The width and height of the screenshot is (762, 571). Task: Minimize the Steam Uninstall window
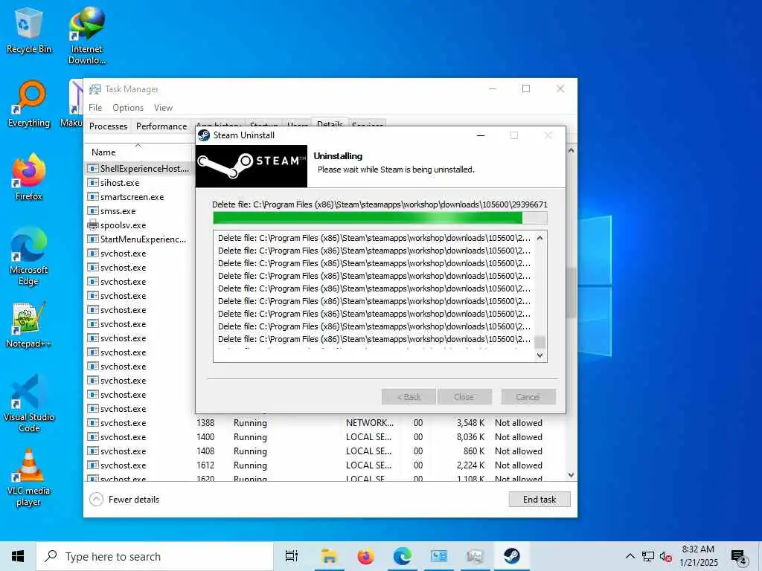(x=481, y=135)
